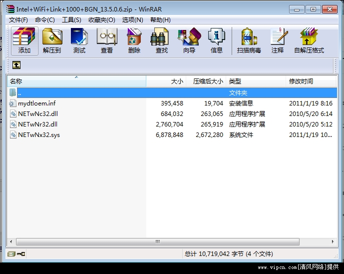
Task: Open the 查看 (View) tool
Action: 107,41
